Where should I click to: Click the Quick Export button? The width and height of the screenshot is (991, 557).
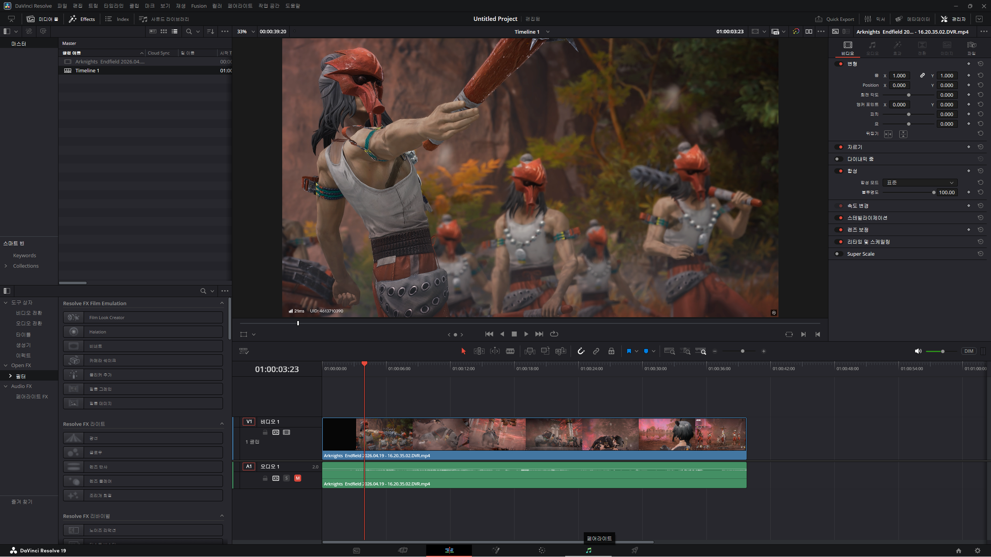(835, 19)
